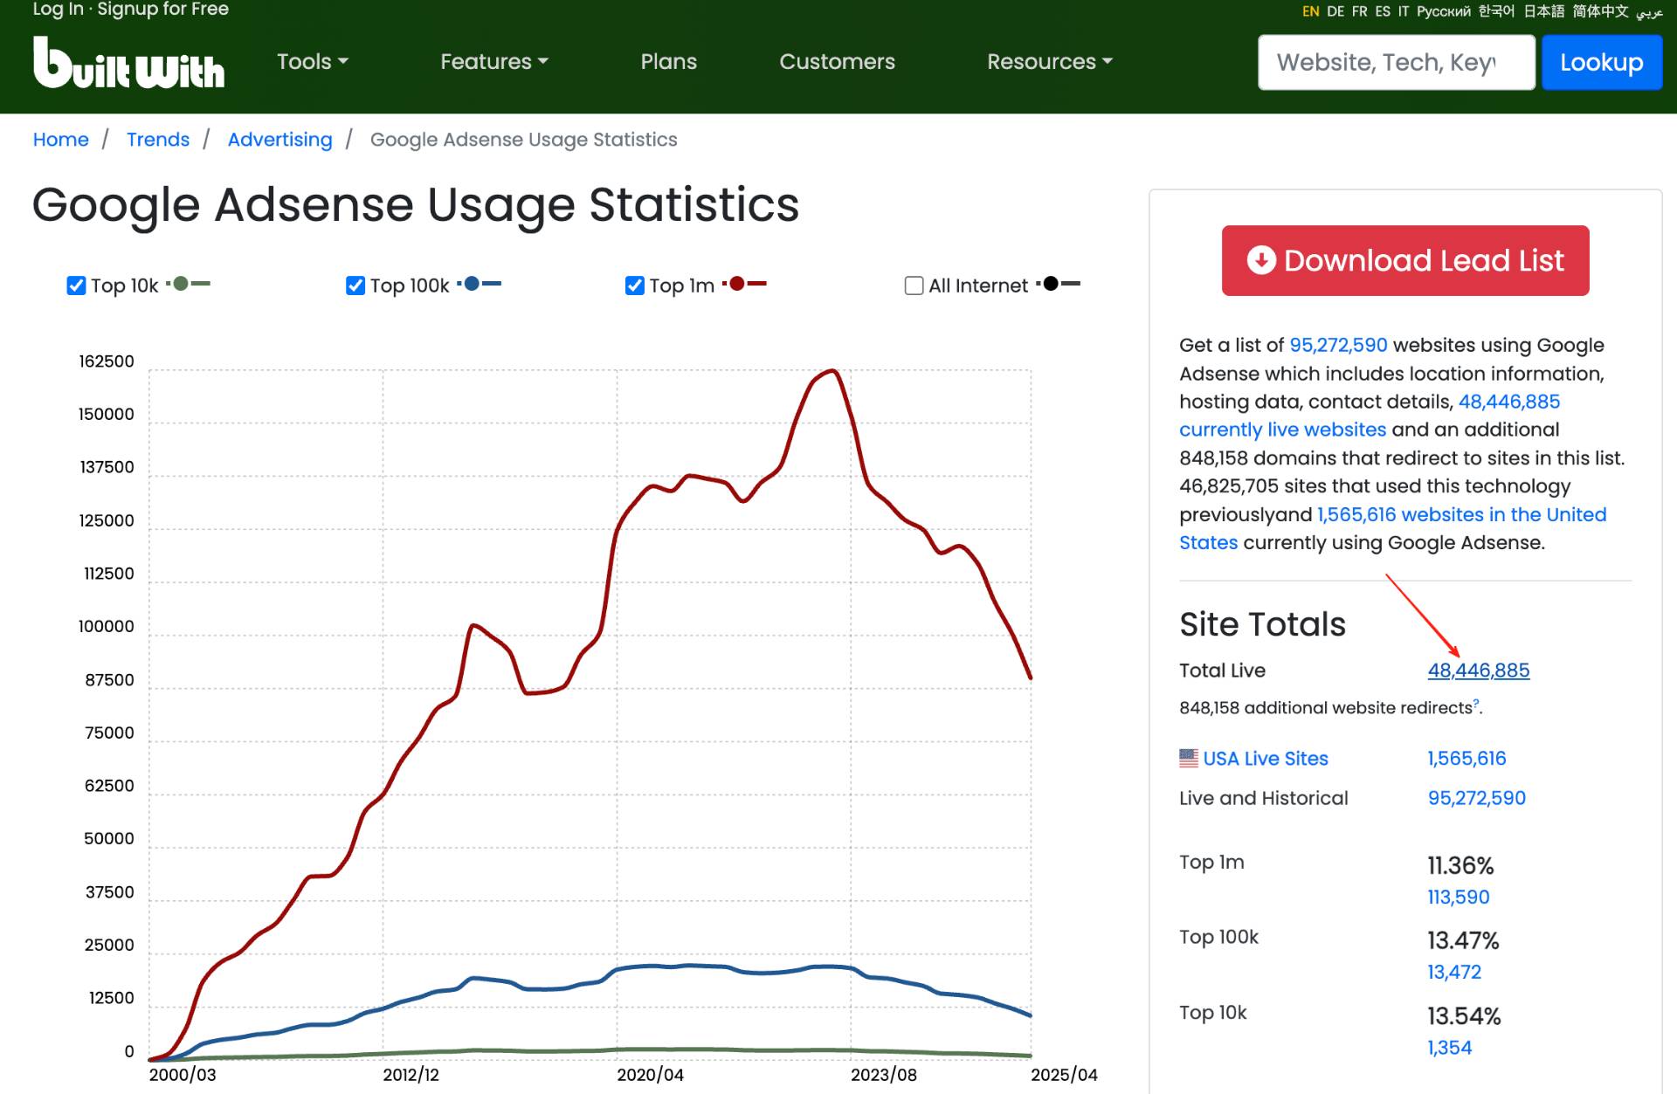
Task: Open the Tools dropdown menu
Action: coord(313,61)
